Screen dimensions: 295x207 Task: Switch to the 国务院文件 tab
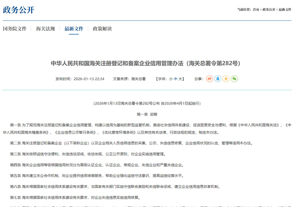click(14, 29)
